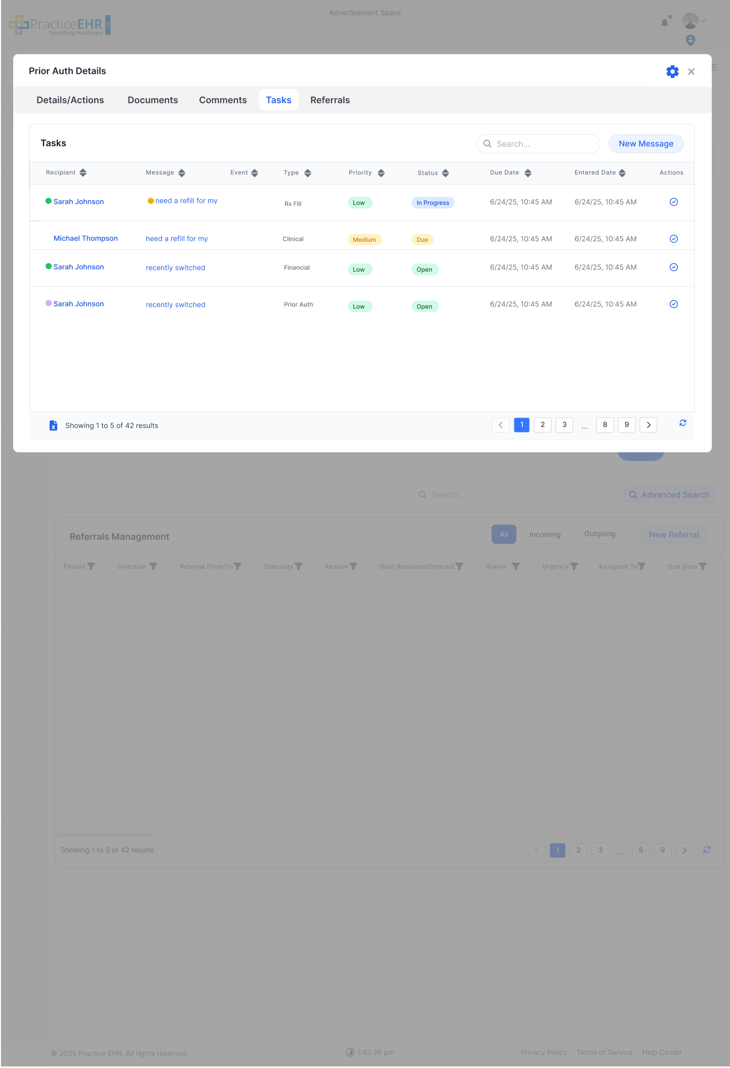Image resolution: width=730 pixels, height=1068 pixels.
Task: Select page 2 in Tasks pagination
Action: coord(543,425)
